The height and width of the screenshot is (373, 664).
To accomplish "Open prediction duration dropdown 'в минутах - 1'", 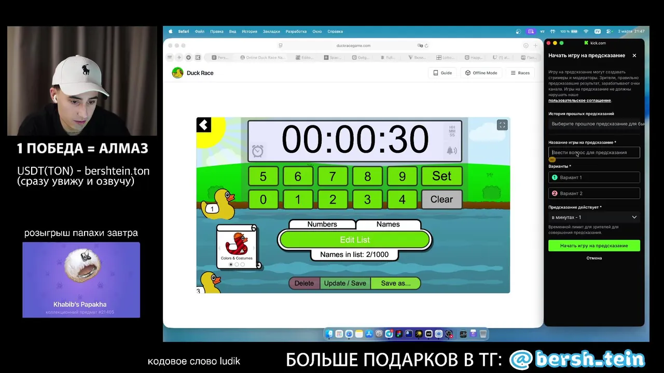I will click(594, 217).
